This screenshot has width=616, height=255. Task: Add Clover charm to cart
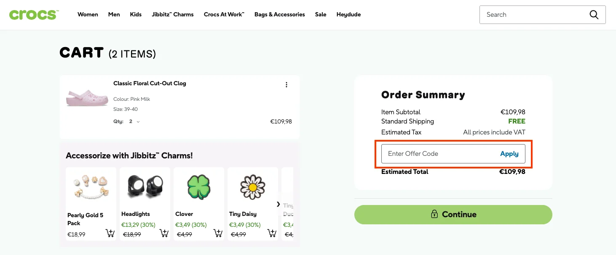pos(217,233)
